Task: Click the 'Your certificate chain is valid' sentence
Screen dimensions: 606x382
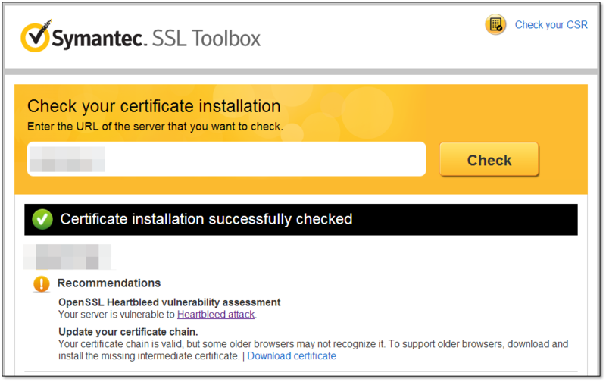Action: click(x=313, y=350)
